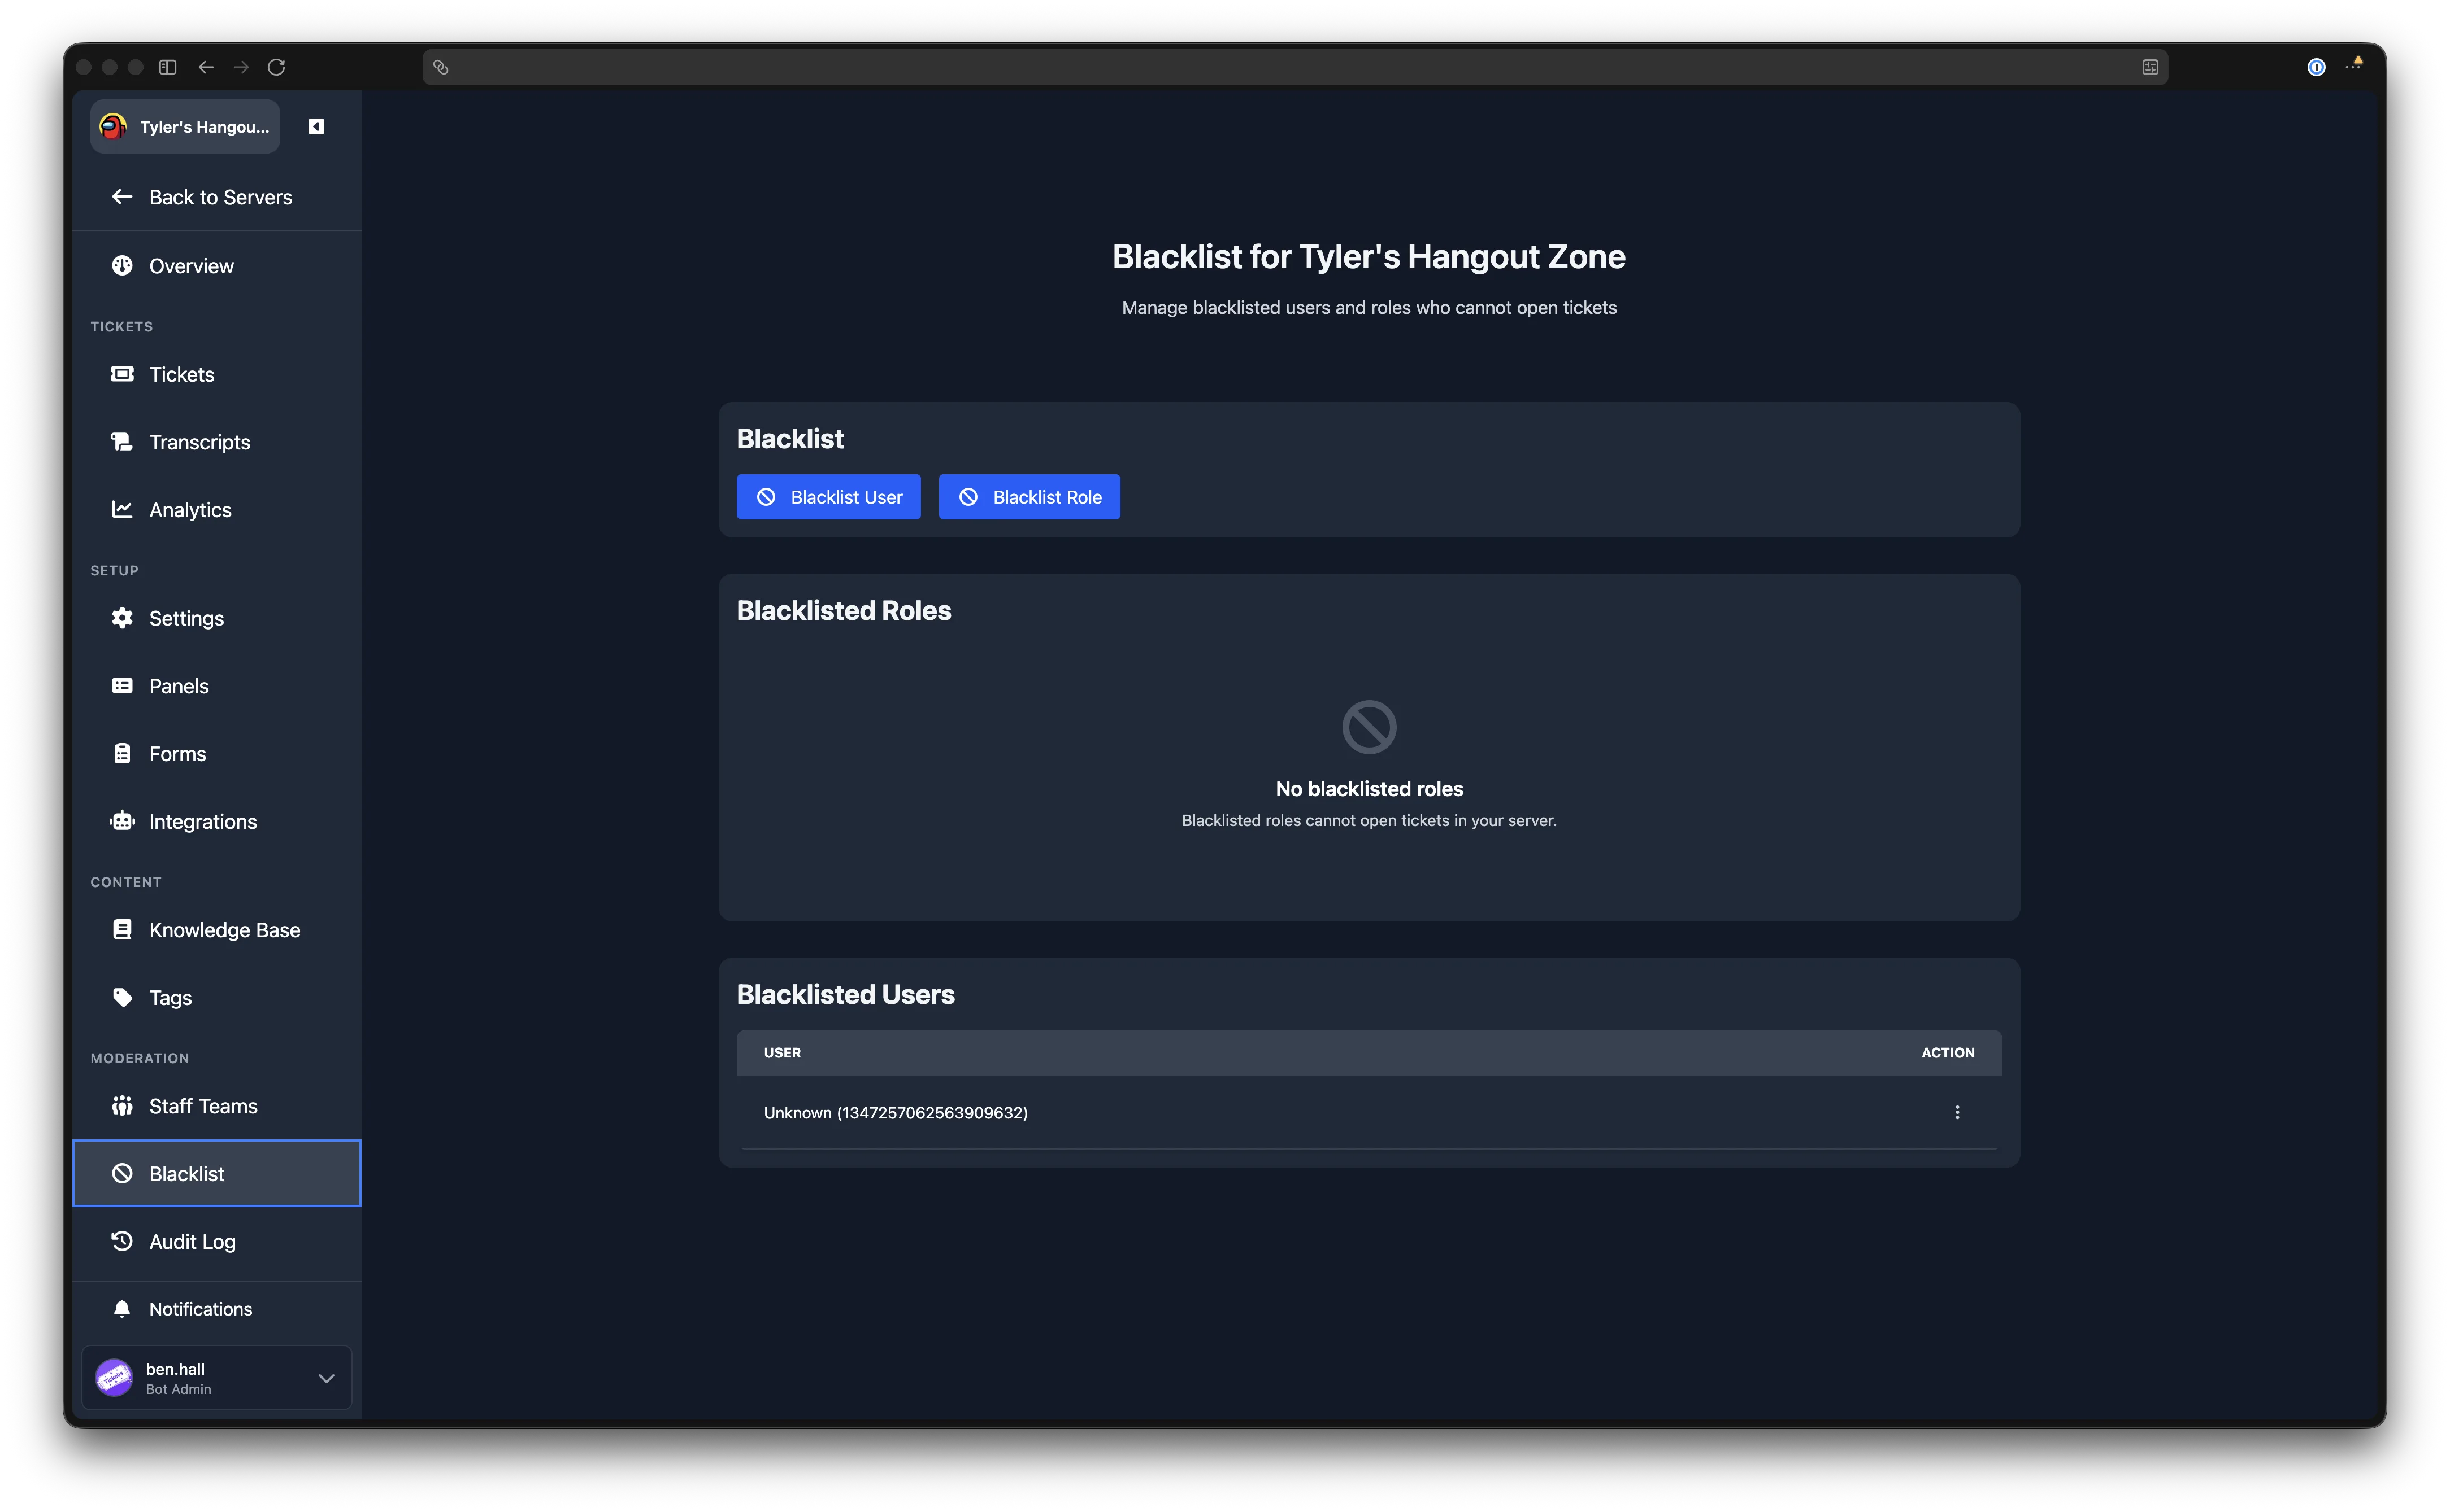
Task: Click the USER column header
Action: [783, 1053]
